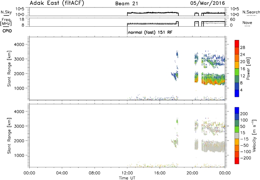This screenshot has height=180, width=260.
Task: Click the 'Slant Range [km]' label of power panel
Action: tap(9, 69)
